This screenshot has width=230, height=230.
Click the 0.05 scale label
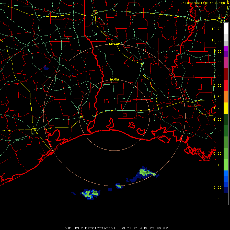click(x=217, y=176)
